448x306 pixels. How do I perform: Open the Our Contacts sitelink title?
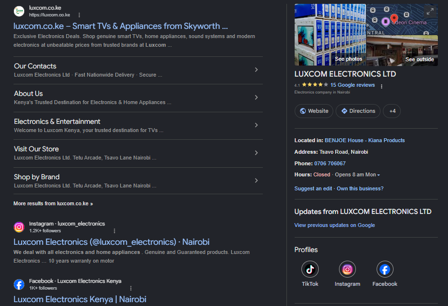pyautogui.click(x=35, y=66)
